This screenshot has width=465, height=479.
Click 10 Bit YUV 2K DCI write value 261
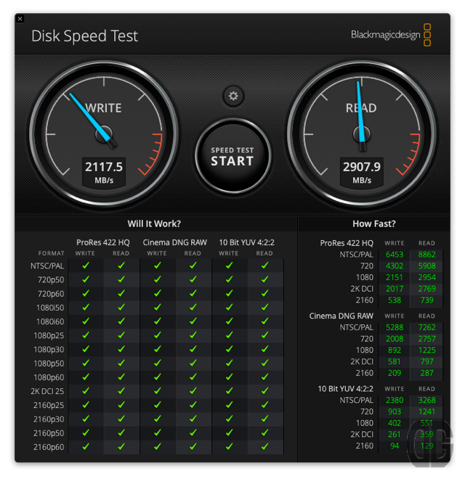click(x=395, y=435)
